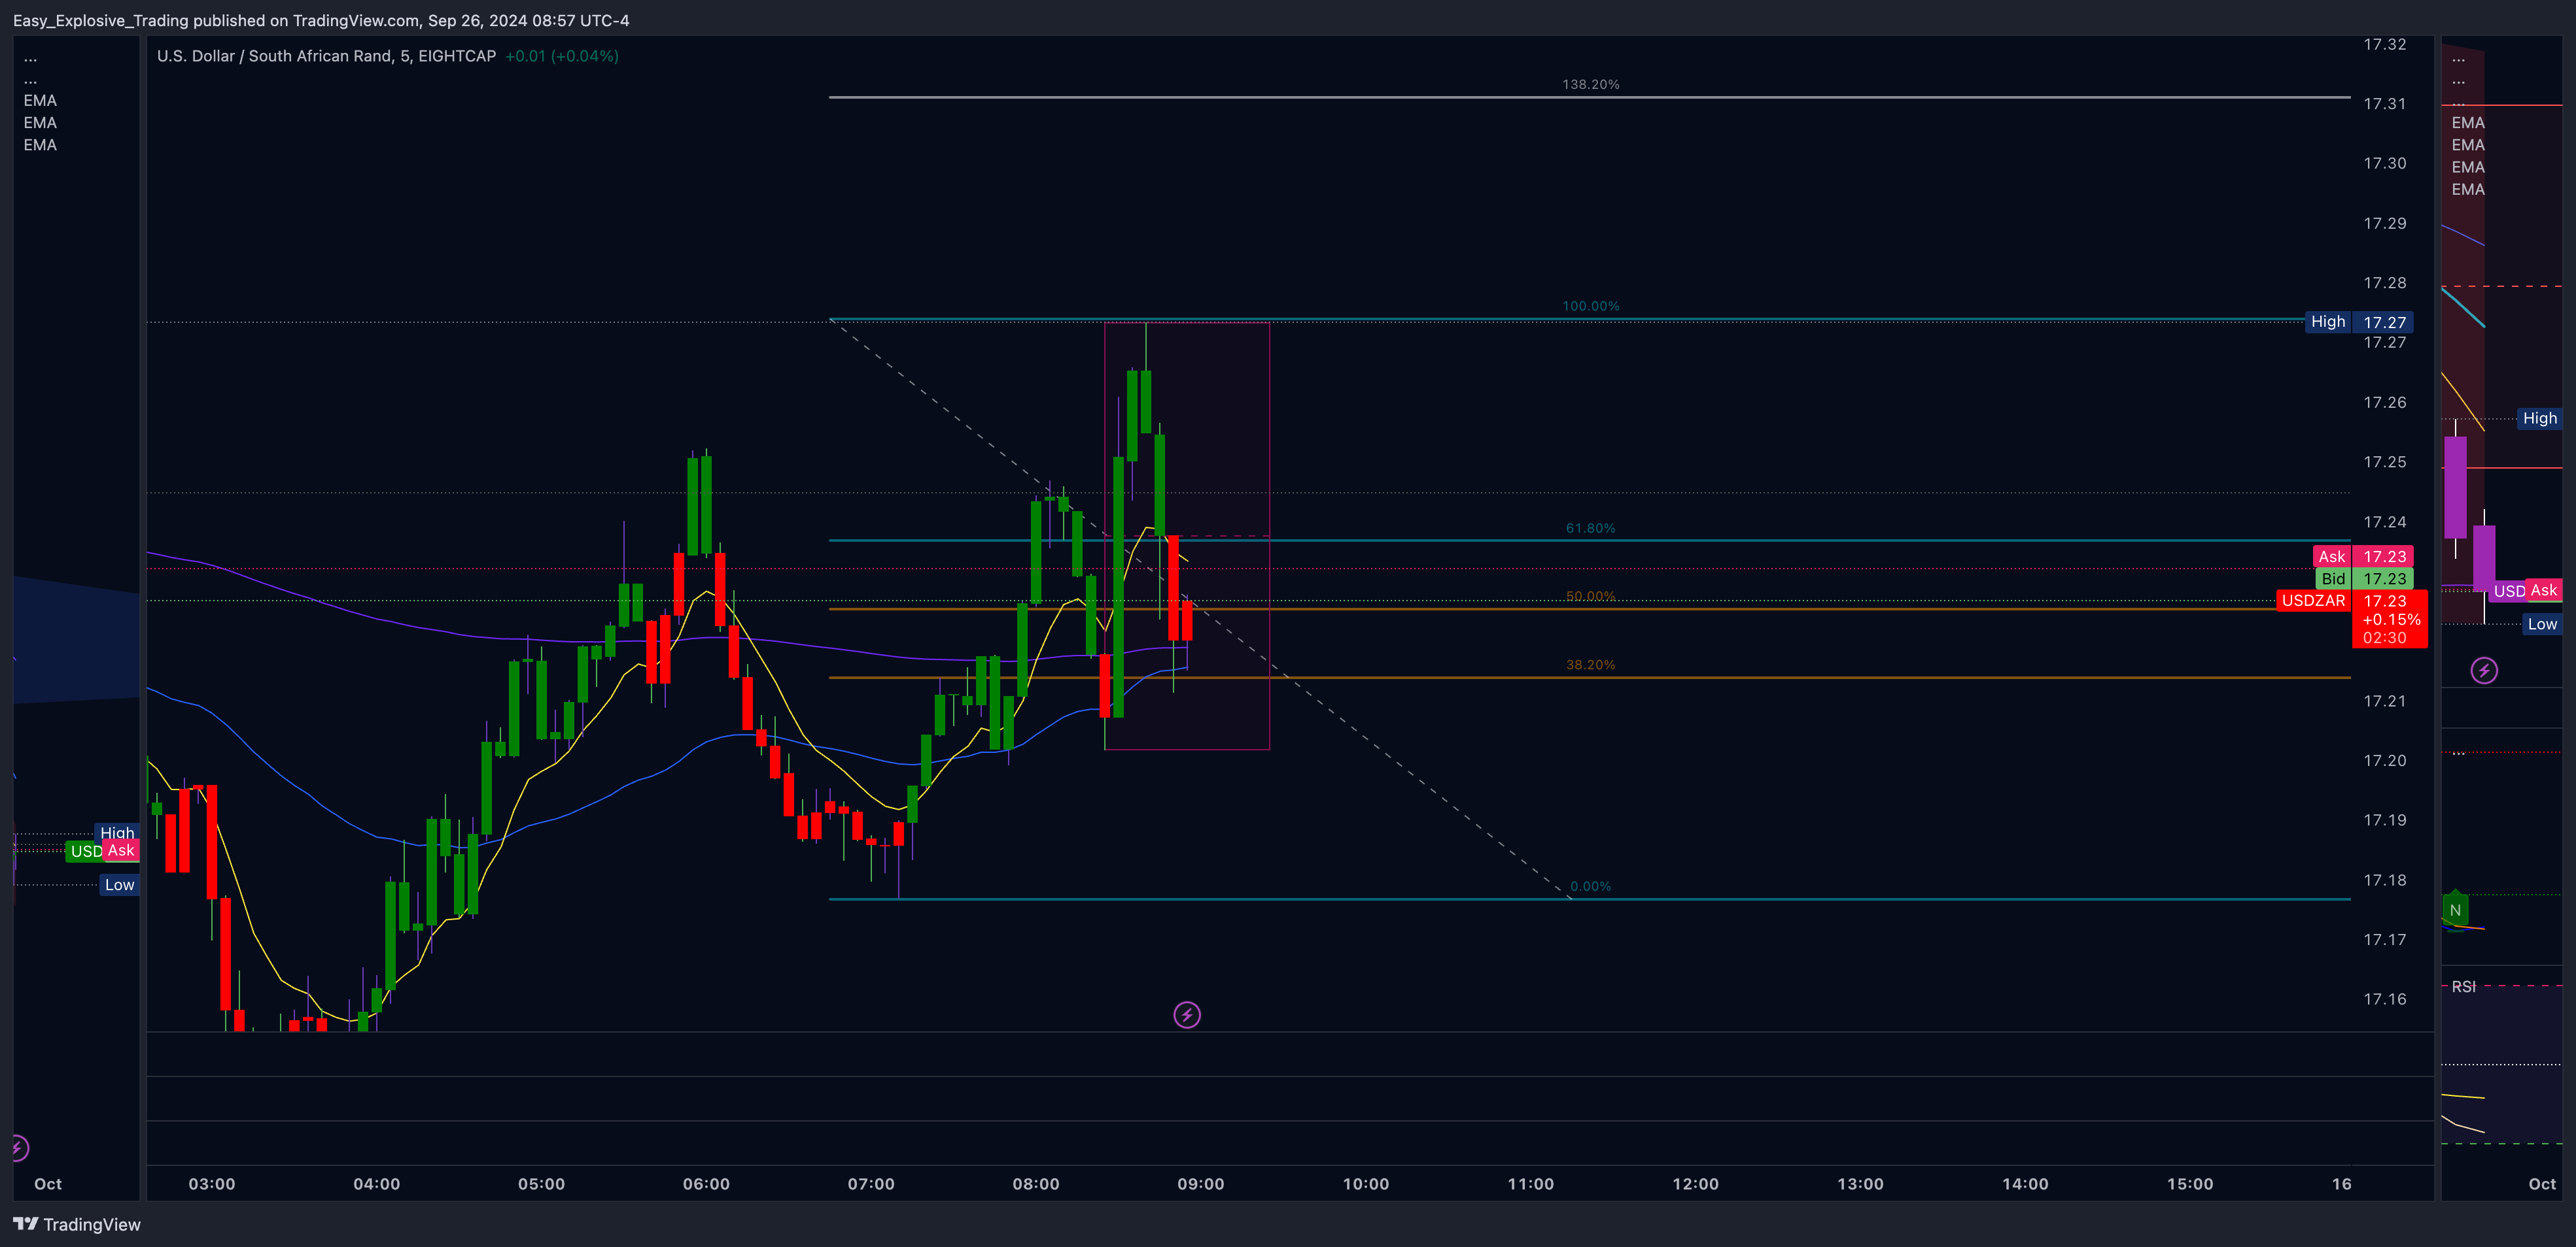Image resolution: width=2576 pixels, height=1247 pixels.
Task: Click the Oct label under the right chart
Action: point(2541,1184)
